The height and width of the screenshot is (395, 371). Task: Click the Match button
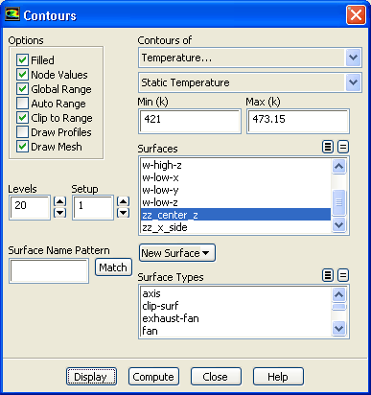click(x=113, y=267)
